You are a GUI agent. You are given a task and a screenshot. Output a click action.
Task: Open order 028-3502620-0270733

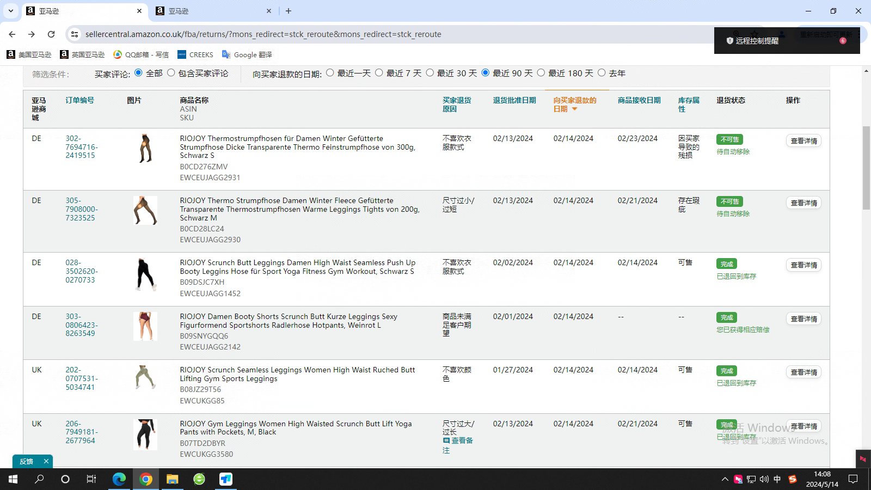click(82, 271)
